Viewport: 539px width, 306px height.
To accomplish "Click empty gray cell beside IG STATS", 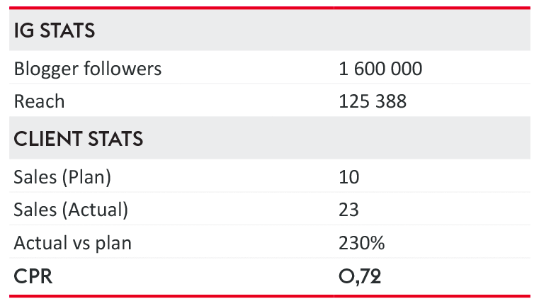I will point(431,31).
